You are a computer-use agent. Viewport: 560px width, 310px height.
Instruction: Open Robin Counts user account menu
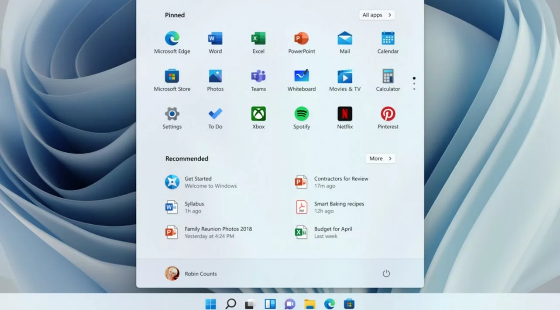coord(191,273)
